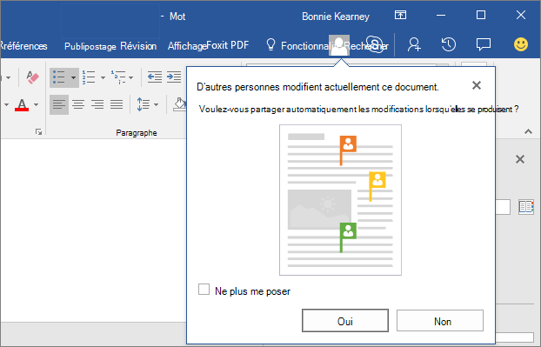Open the Foxit PDF tab

(x=228, y=45)
